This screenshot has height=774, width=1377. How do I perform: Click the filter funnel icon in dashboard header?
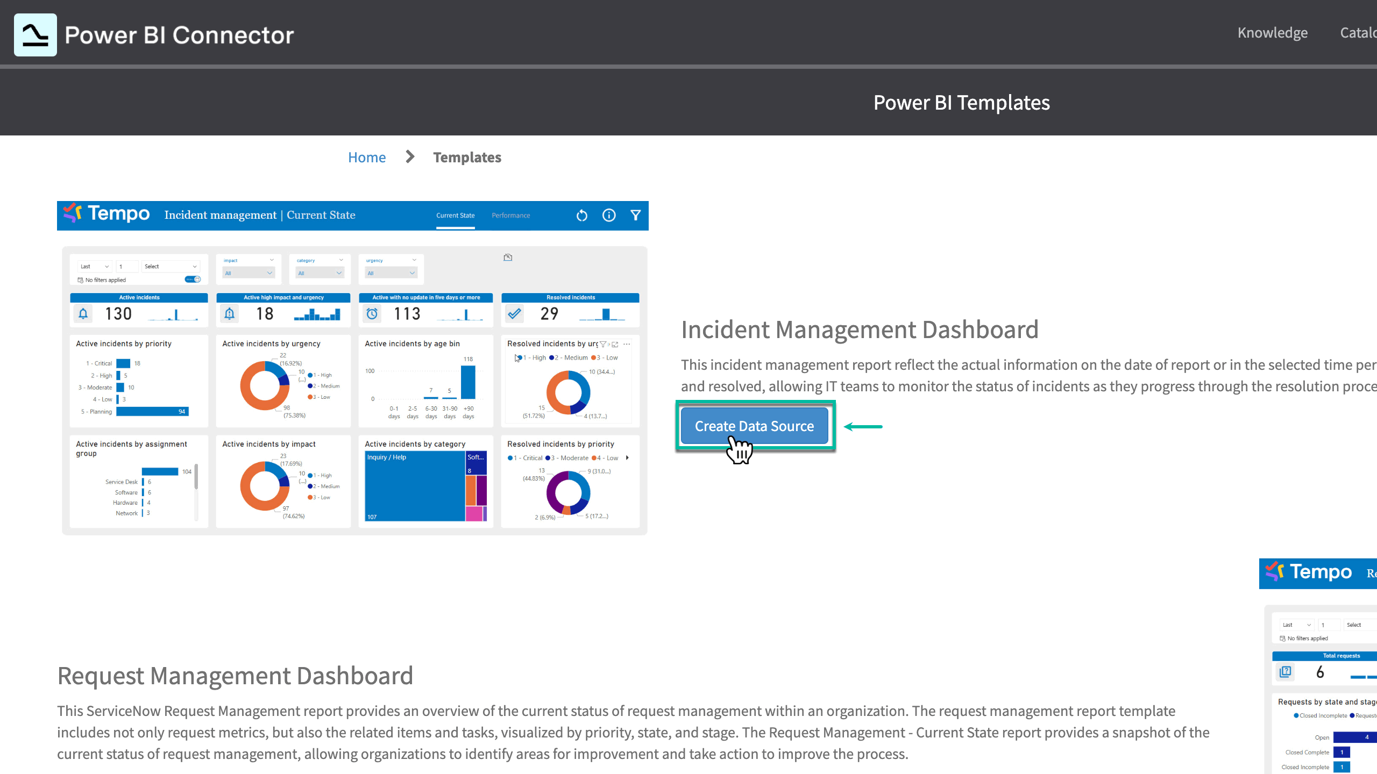click(x=635, y=216)
